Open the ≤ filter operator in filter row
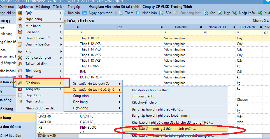The height and width of the screenshot is (139, 270). pos(265,33)
